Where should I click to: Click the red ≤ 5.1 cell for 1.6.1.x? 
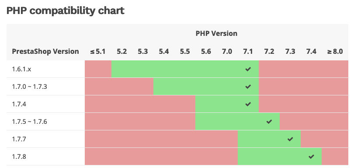click(x=98, y=69)
